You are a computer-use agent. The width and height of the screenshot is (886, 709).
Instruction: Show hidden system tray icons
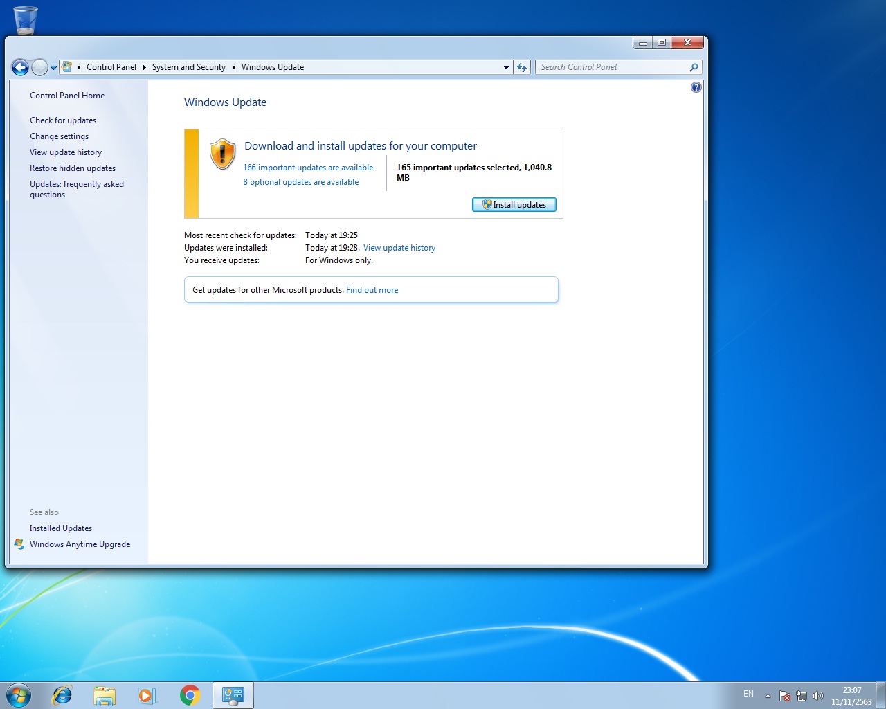(x=768, y=695)
